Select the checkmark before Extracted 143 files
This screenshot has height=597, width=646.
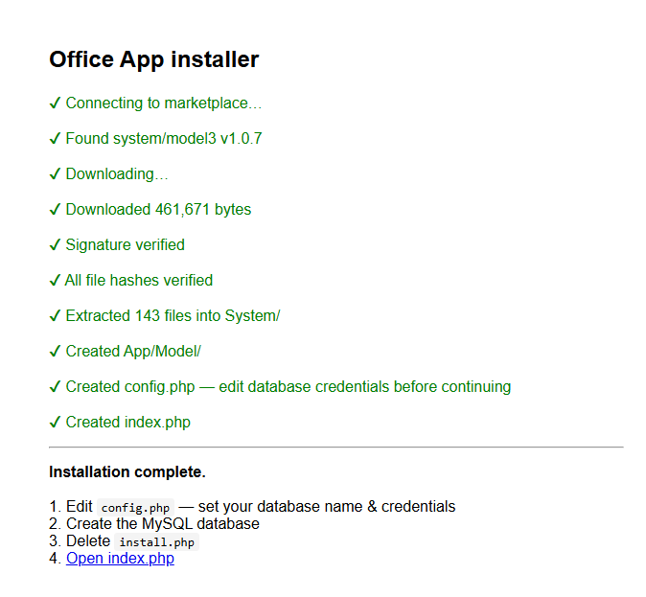[56, 316]
